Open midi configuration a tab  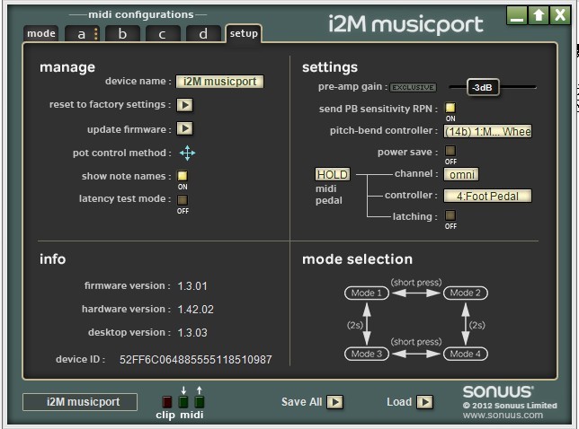(82, 34)
